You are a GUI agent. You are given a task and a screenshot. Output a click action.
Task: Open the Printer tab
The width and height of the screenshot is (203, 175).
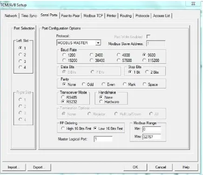(111, 16)
